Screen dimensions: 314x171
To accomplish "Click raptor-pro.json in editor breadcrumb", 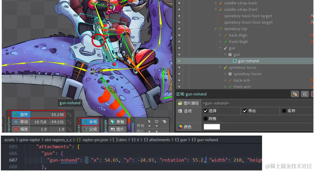I will click(x=95, y=140).
